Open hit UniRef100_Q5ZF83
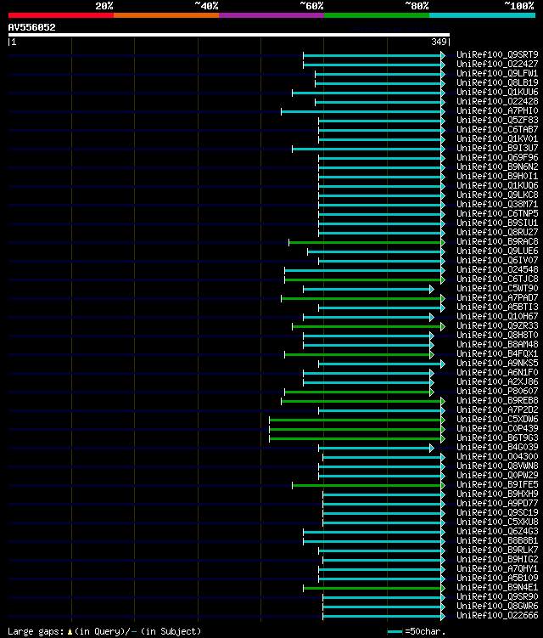Viewport: 543px width, 638px height. (497, 120)
